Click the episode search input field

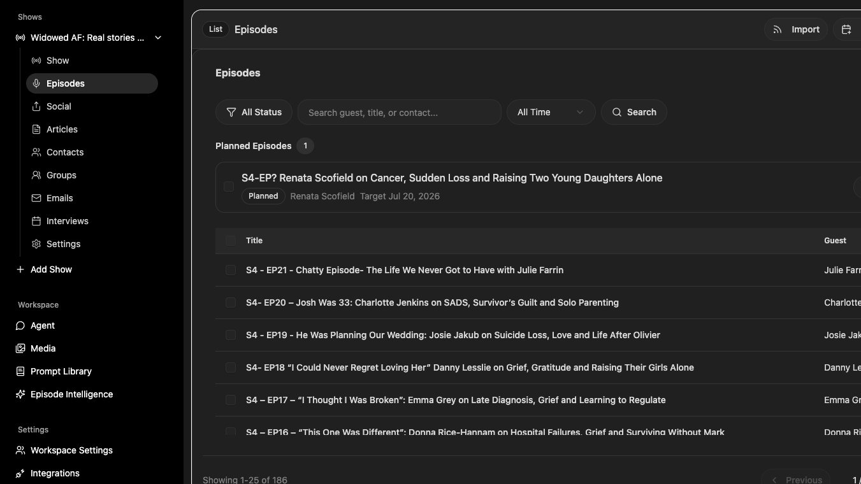click(x=399, y=112)
